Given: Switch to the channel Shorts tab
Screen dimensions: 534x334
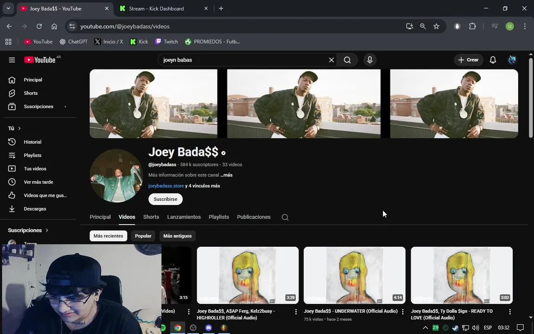Looking at the screenshot, I should 151,217.
